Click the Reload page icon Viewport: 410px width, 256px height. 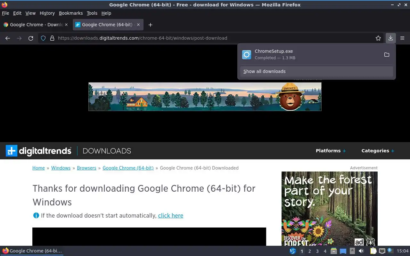click(31, 38)
